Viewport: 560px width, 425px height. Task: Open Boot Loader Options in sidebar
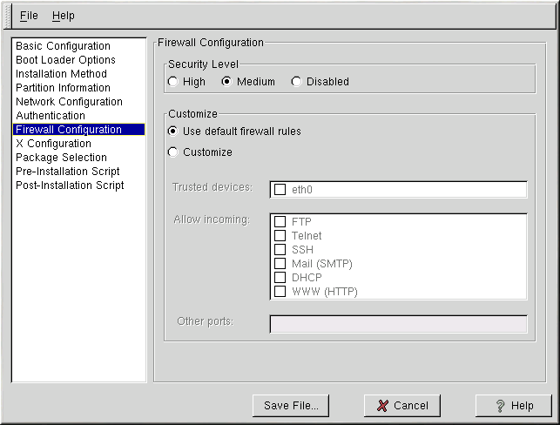coord(65,60)
